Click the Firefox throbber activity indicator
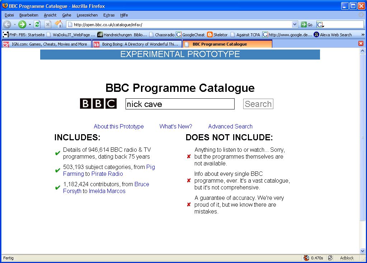 click(361, 15)
